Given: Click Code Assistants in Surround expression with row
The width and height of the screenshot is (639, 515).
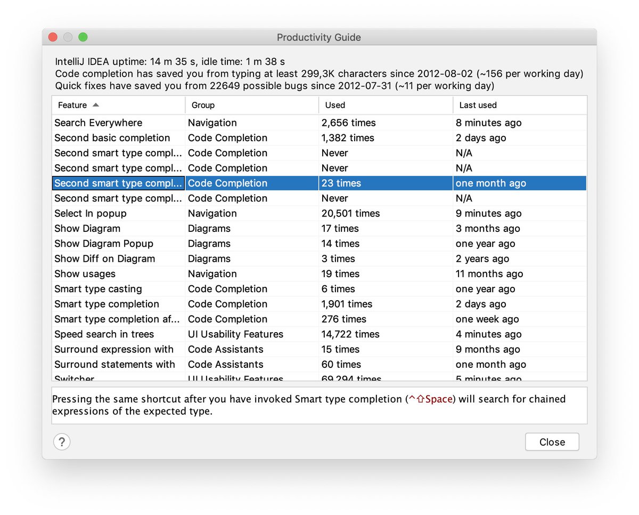Looking at the screenshot, I should point(252,349).
